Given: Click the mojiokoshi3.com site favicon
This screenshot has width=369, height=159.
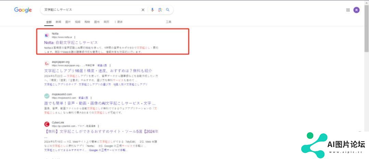Looking at the screenshot, I should (47, 96).
